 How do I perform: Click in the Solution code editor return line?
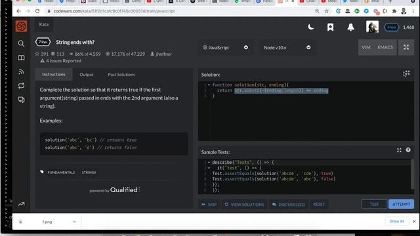click(312, 90)
